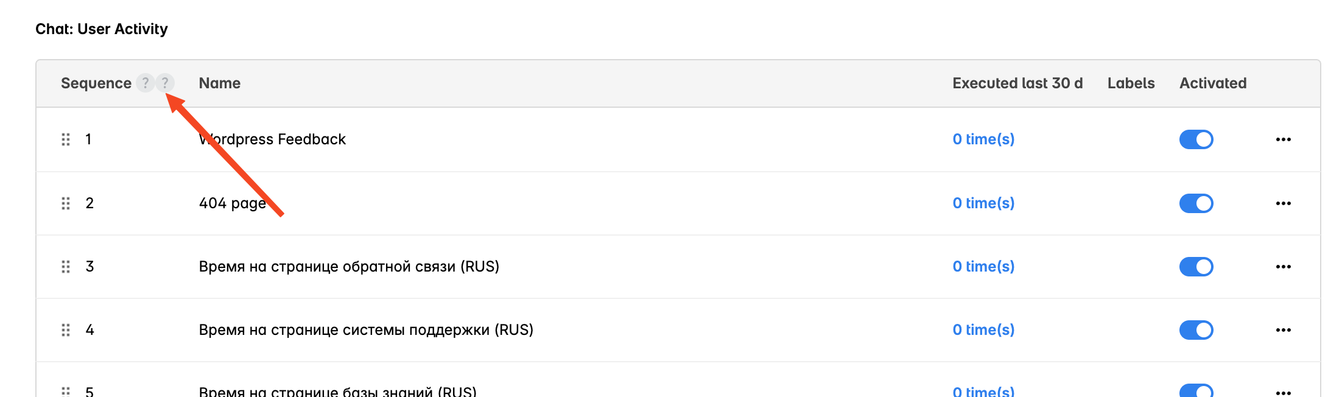Viewport: 1342px width, 397px height.
Task: Switch off the activated toggle in row 4
Action: [1196, 330]
